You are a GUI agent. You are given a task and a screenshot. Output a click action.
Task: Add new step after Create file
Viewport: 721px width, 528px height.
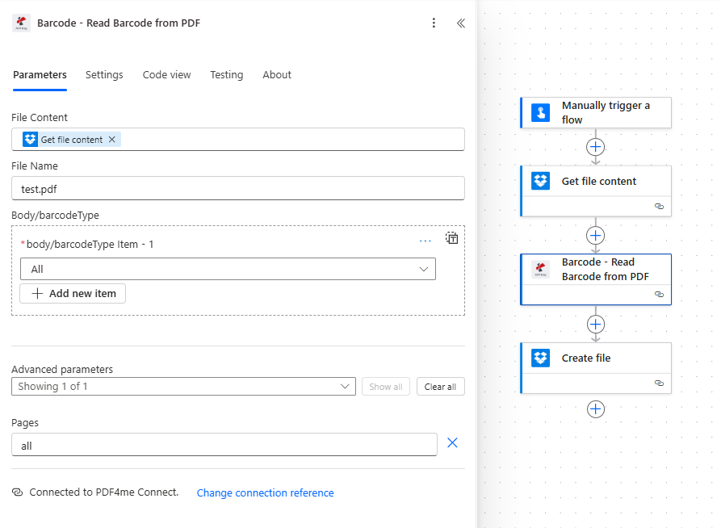pyautogui.click(x=596, y=409)
